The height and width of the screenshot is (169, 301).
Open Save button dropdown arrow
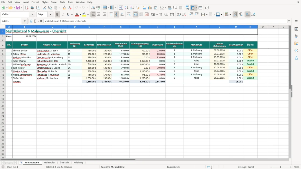click(21, 8)
